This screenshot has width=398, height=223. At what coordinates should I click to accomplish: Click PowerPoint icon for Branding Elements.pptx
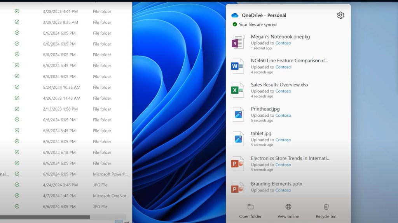pos(237,188)
